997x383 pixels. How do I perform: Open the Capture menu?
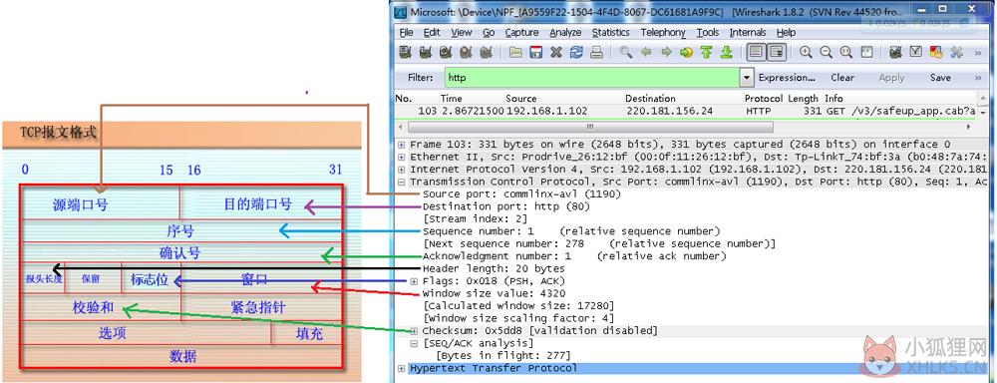tap(521, 33)
